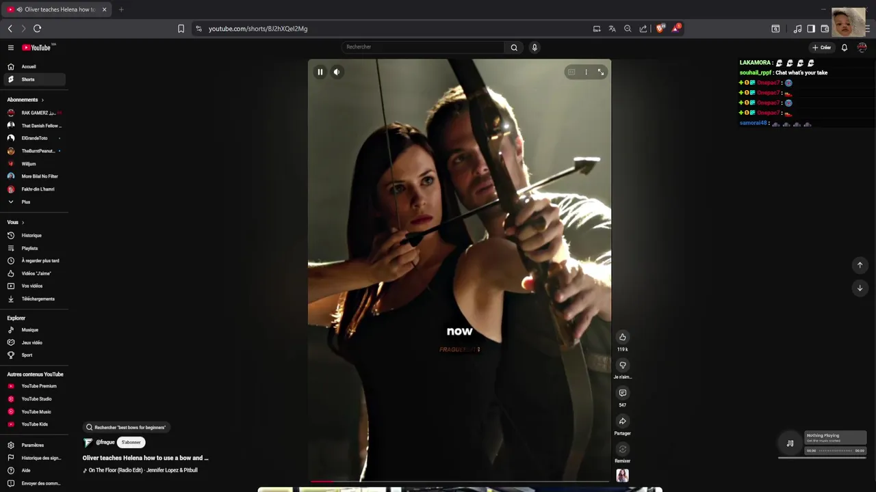Bookmark the page with bookmark icon
Screen dimensions: 876x492
pos(181,29)
